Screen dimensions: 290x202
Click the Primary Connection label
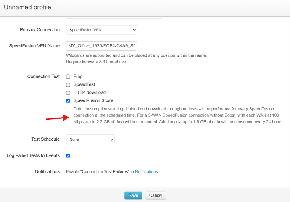coord(40,30)
